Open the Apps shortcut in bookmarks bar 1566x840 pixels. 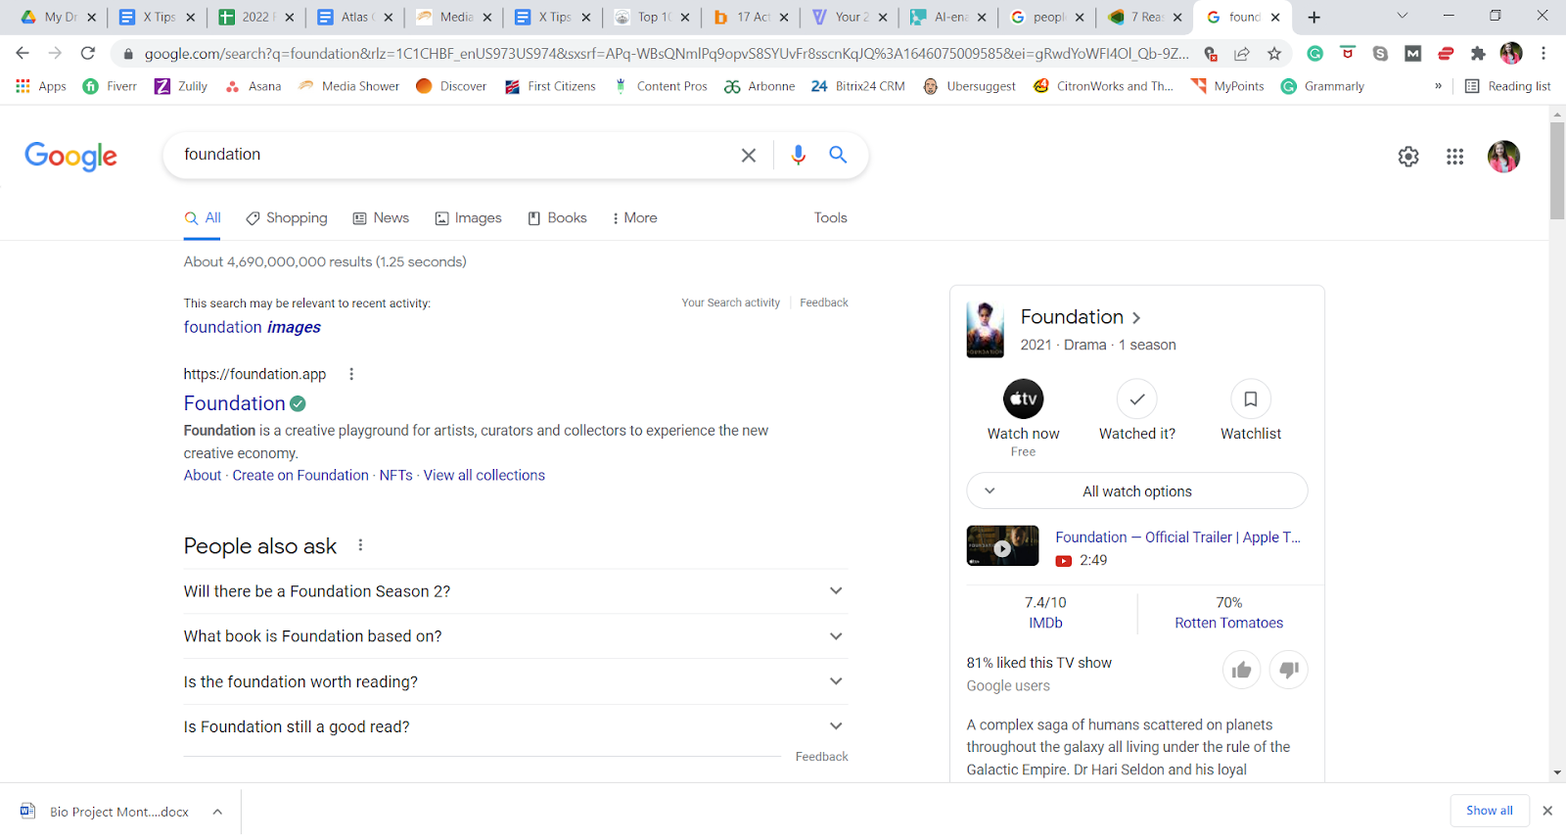pyautogui.click(x=41, y=86)
